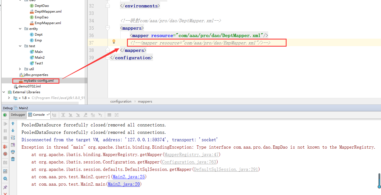Open debug Settings gear icon

coord(5,179)
